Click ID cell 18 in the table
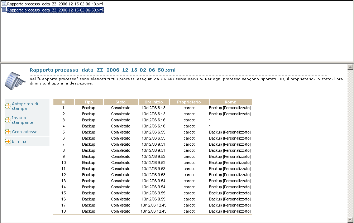This screenshot has height=223, width=354. pos(64,212)
